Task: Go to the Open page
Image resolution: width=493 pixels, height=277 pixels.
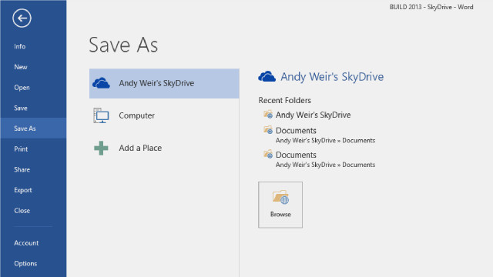Action: click(x=22, y=88)
